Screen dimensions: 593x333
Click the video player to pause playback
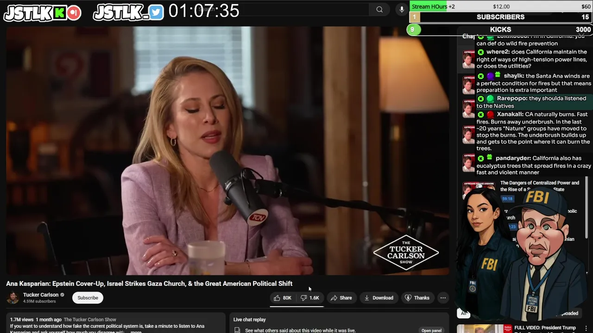click(227, 150)
